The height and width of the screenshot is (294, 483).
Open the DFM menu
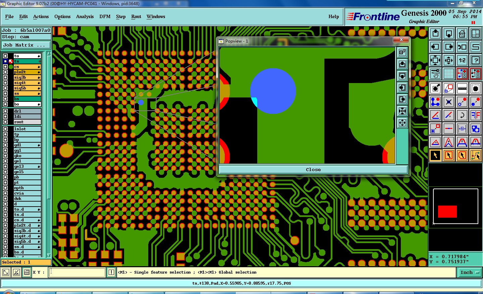tap(105, 16)
